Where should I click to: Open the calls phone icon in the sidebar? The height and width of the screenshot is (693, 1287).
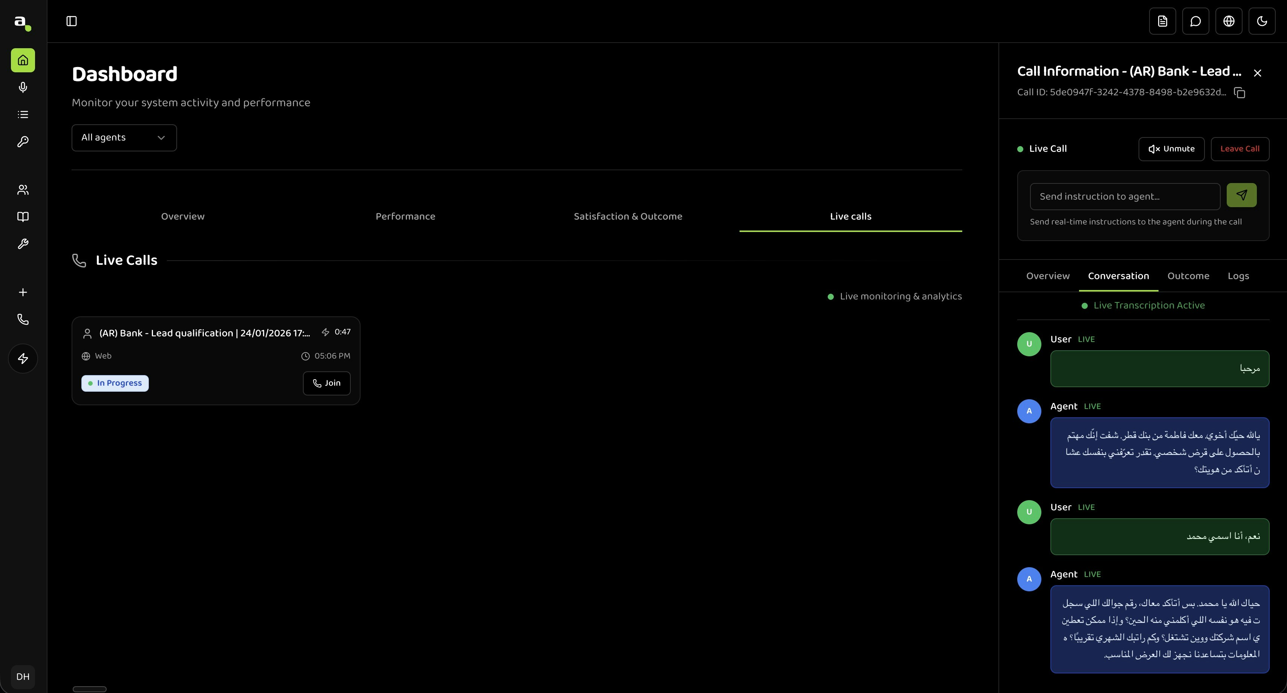click(23, 319)
